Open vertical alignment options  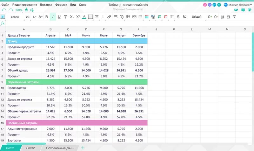tap(103, 17)
